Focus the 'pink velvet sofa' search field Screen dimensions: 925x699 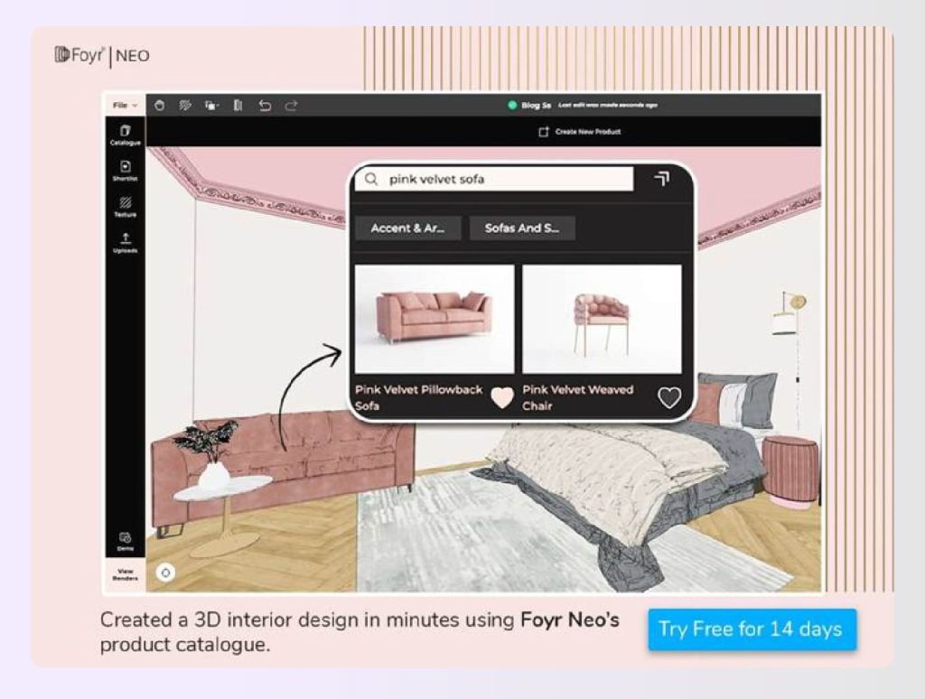click(494, 179)
